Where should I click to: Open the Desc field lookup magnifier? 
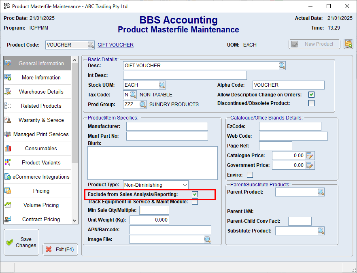[x=282, y=66]
